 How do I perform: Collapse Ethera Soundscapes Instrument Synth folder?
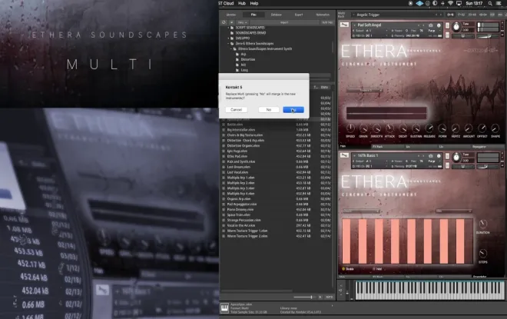click(231, 49)
